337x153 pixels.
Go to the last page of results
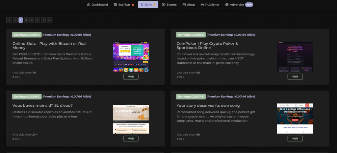coord(49,20)
